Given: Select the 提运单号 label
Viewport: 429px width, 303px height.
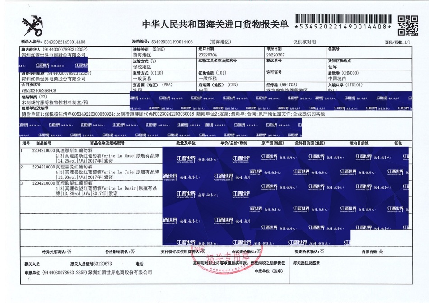Looking at the screenshot, I should click(274, 60).
